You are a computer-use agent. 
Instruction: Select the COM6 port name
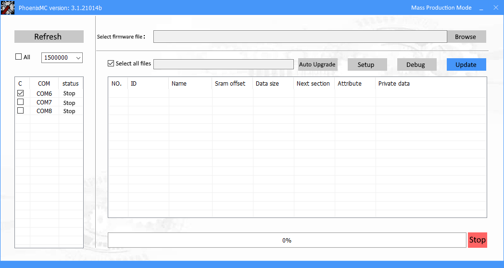click(x=44, y=94)
